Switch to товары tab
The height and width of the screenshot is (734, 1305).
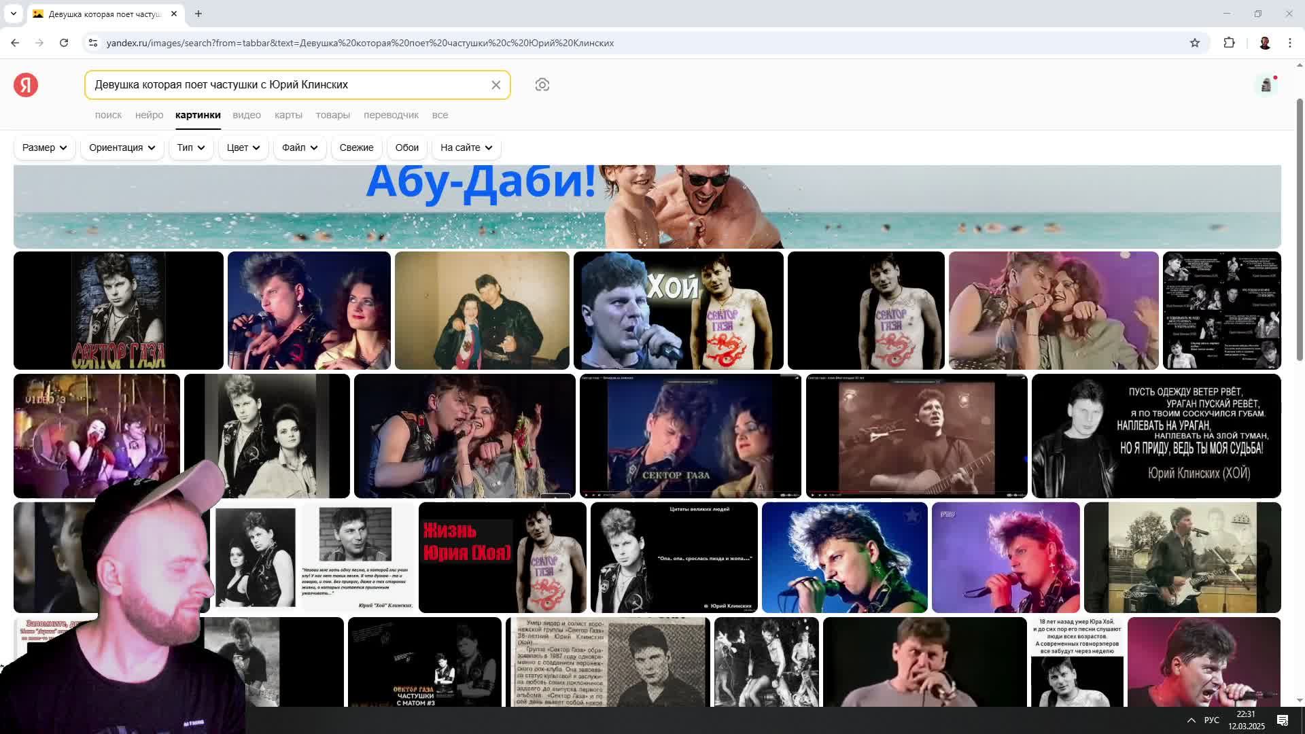coord(333,115)
